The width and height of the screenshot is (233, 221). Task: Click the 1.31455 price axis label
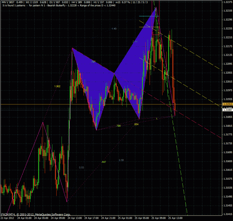click(x=228, y=205)
